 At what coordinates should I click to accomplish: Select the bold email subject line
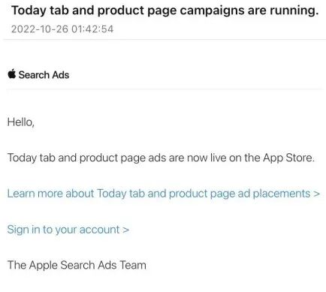(x=165, y=11)
